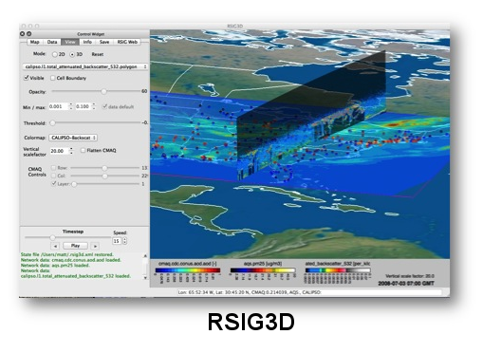Toggle the data default checkbox

pyautogui.click(x=104, y=106)
